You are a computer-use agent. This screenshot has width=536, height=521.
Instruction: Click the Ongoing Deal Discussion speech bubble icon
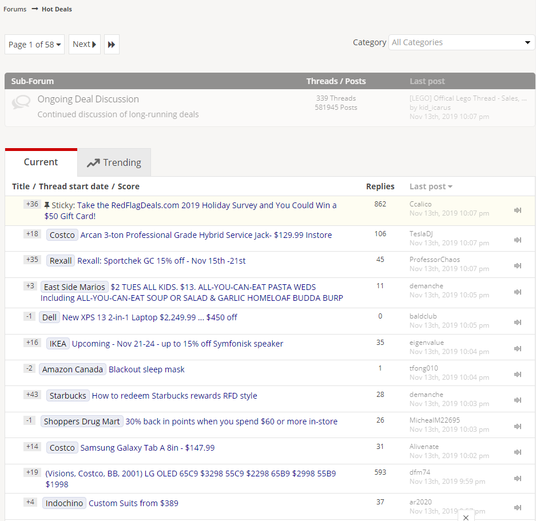click(x=21, y=102)
